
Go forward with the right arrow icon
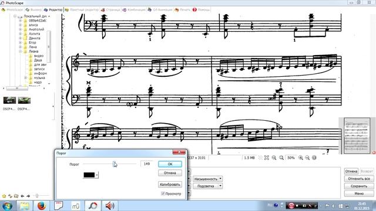pyautogui.click(x=28, y=196)
